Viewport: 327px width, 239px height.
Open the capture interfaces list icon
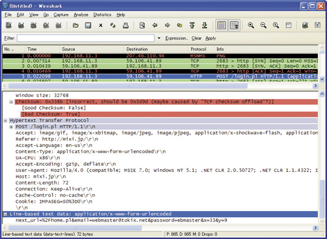[x=8, y=25]
